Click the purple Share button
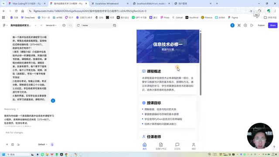This screenshot has width=279, height=157. point(273,25)
